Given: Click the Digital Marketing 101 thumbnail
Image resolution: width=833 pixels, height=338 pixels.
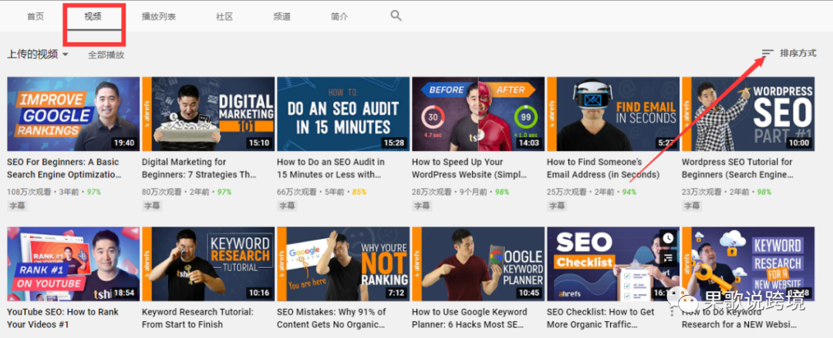Looking at the screenshot, I should pos(208,114).
